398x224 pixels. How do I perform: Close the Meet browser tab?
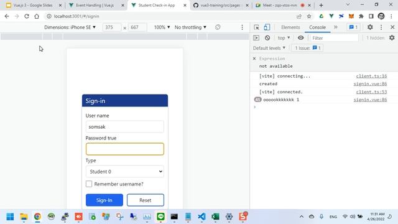(309, 6)
